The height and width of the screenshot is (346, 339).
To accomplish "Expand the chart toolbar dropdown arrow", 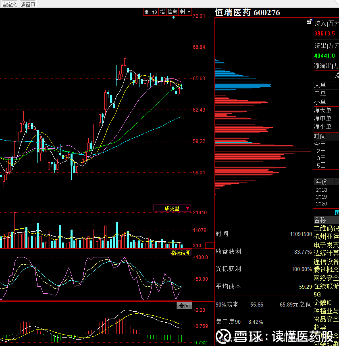I will click(189, 12).
